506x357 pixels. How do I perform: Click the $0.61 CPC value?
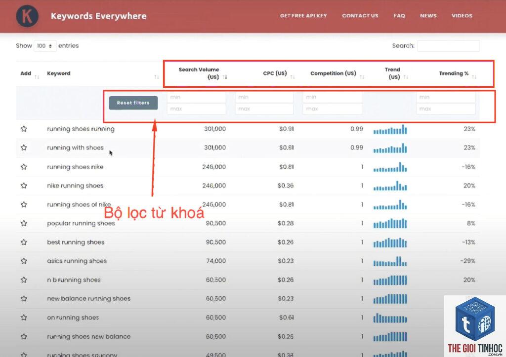coord(287,318)
